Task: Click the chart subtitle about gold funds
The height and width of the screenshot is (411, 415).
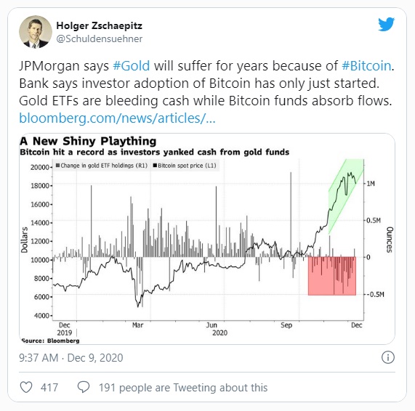Action: click(155, 152)
